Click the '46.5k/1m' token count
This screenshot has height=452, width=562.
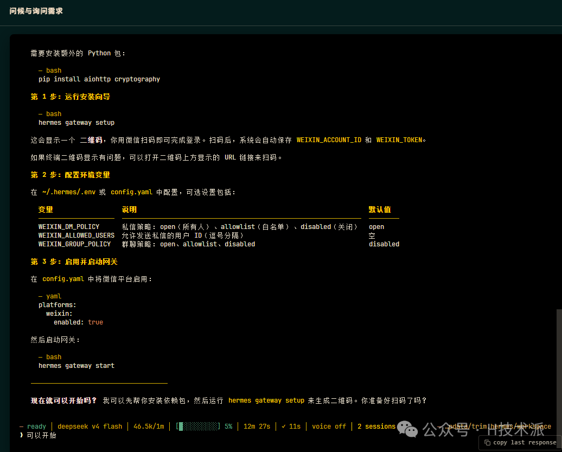(149, 426)
